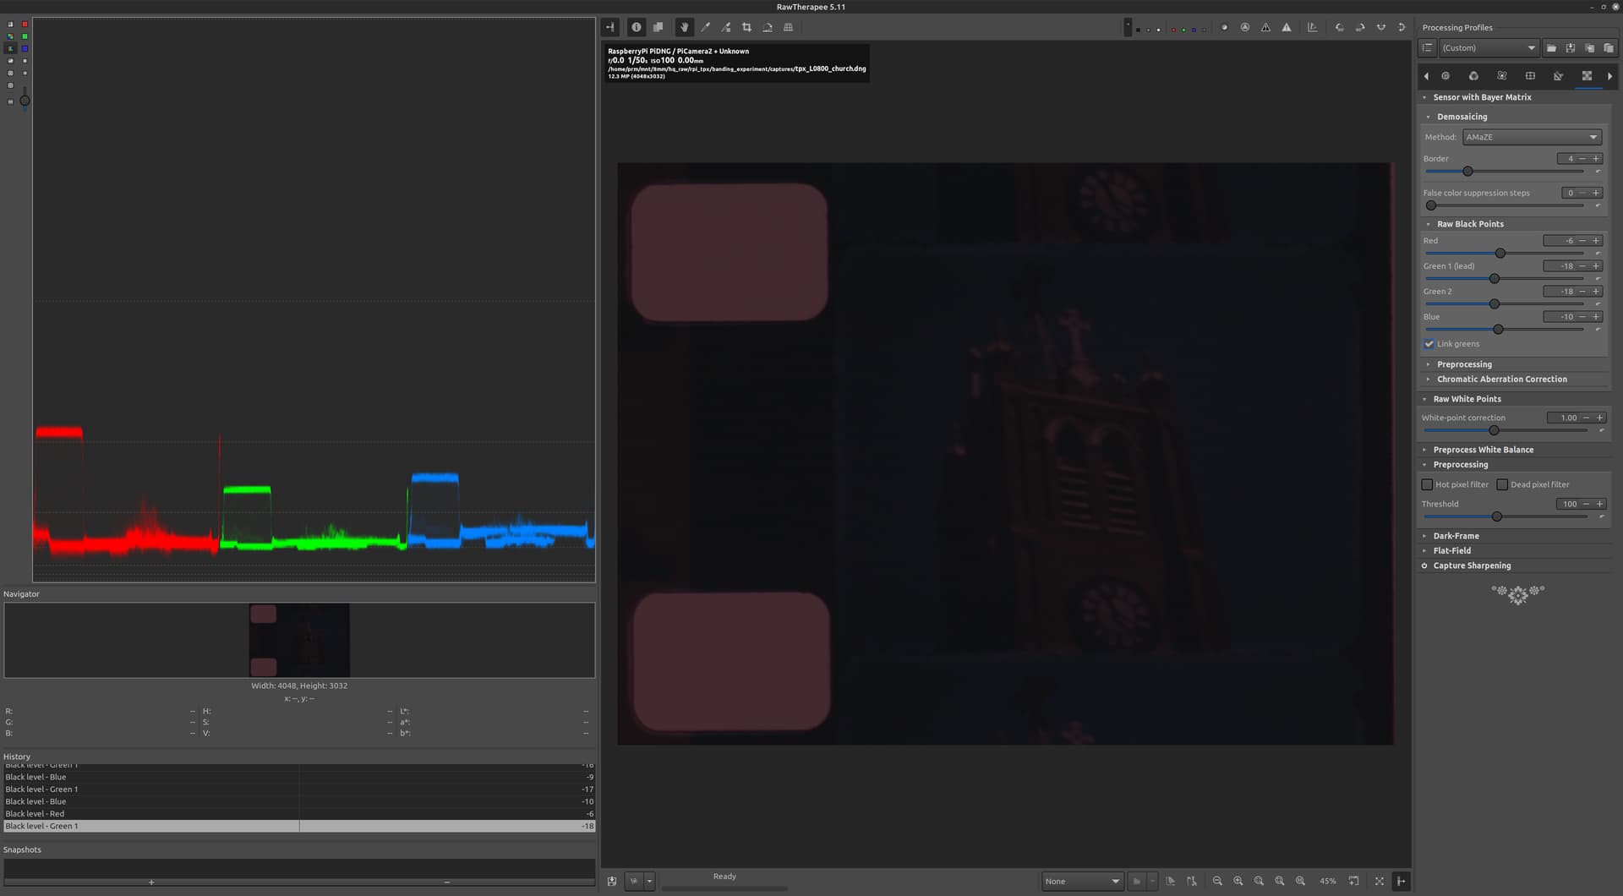Flip image vertically
The width and height of the screenshot is (1623, 896).
[x=1402, y=27]
